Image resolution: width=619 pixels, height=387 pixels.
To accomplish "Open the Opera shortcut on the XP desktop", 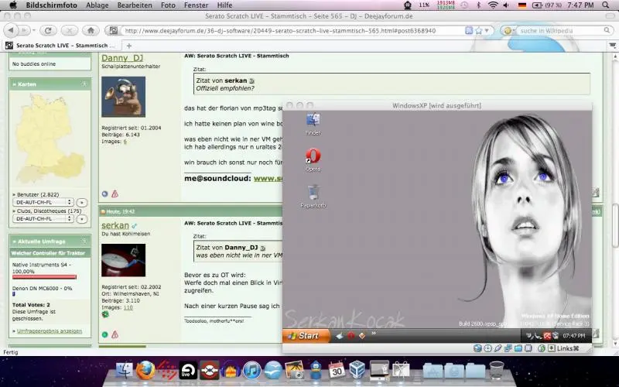I will pos(313,157).
